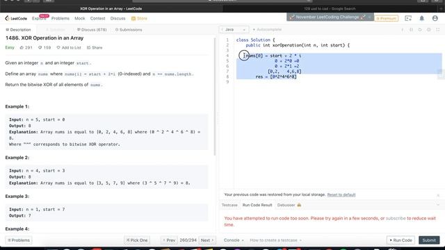This screenshot has width=445, height=250.
Task: Open the LeetCode home logo
Action: tap(16, 19)
